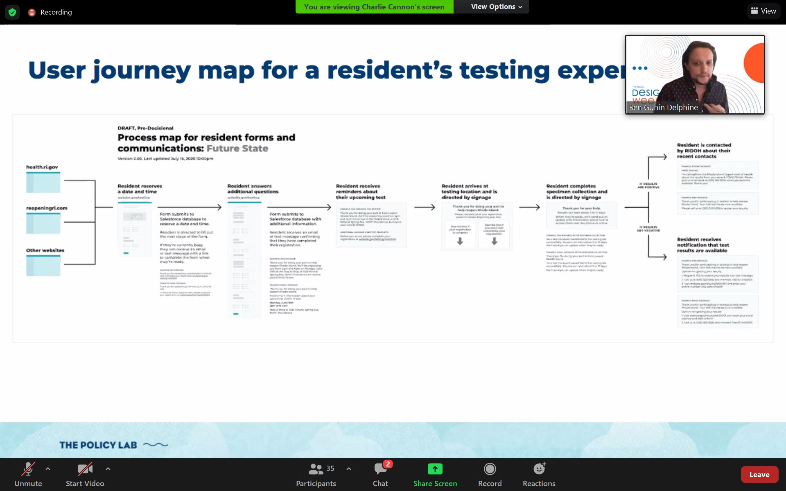This screenshot has width=786, height=491.
Task: Click the Record icon
Action: 490,469
